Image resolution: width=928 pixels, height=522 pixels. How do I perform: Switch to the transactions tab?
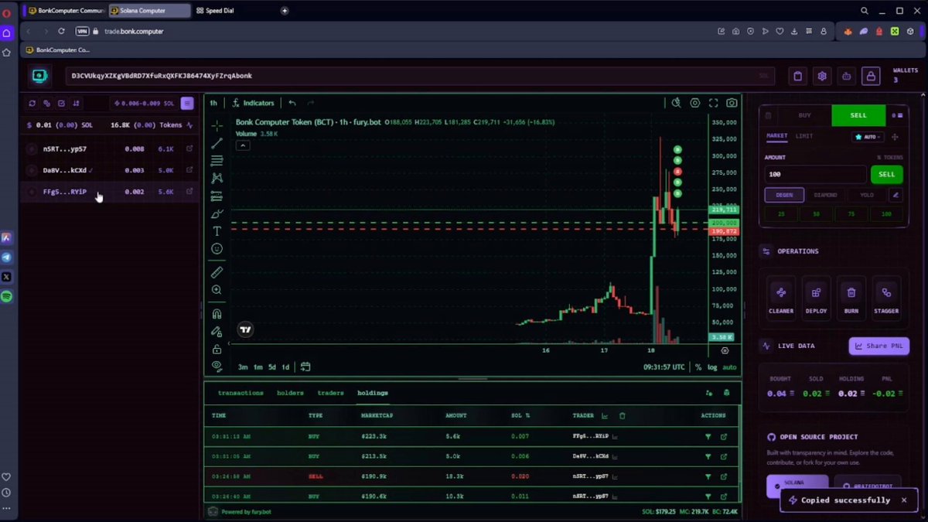coord(241,393)
